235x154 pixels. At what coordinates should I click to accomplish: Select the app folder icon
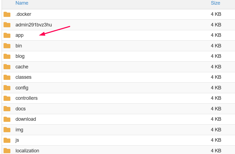pos(7,35)
